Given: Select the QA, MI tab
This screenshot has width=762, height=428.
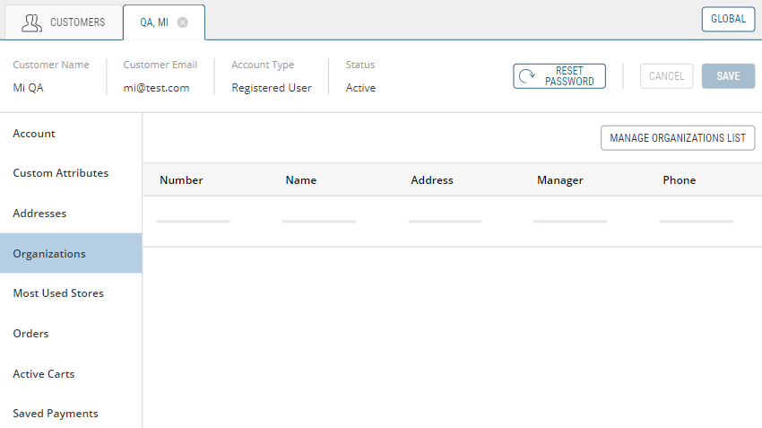Looking at the screenshot, I should pyautogui.click(x=154, y=22).
